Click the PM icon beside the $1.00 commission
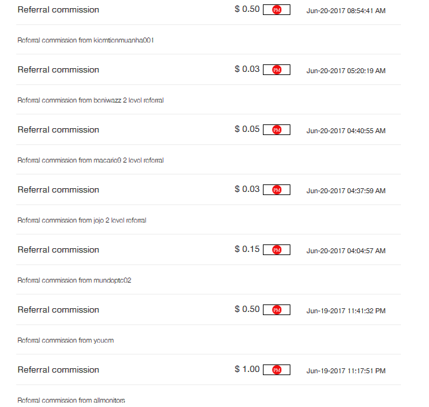 coord(277,370)
